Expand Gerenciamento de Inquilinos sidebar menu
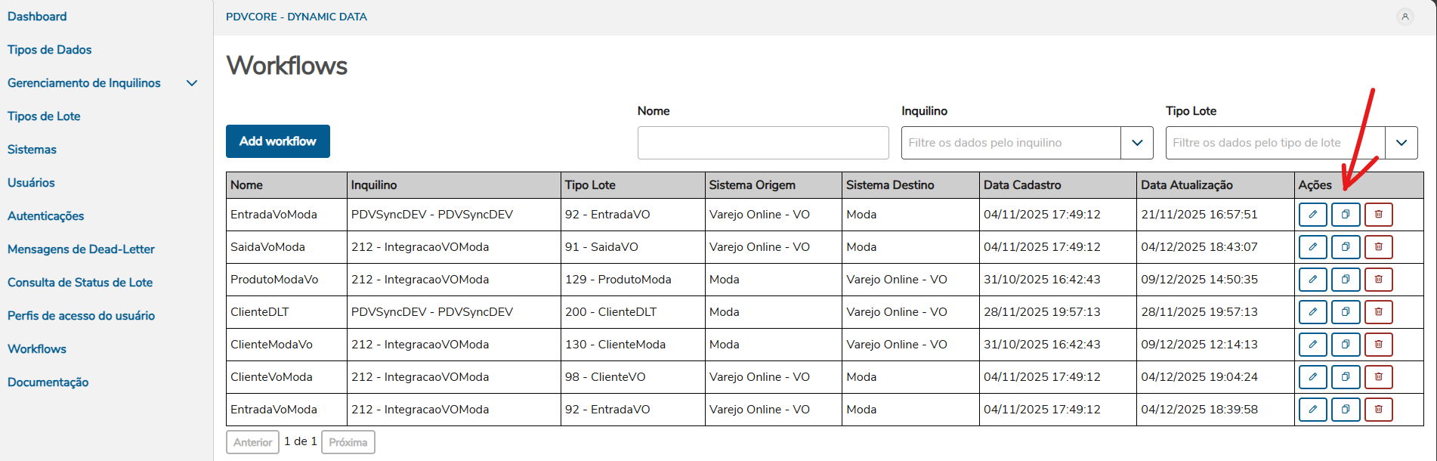 coord(192,83)
